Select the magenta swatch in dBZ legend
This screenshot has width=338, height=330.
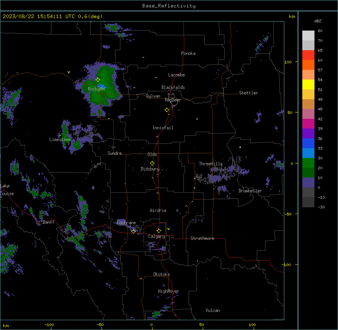click(308, 123)
